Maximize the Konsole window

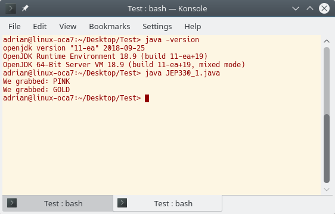click(x=310, y=8)
